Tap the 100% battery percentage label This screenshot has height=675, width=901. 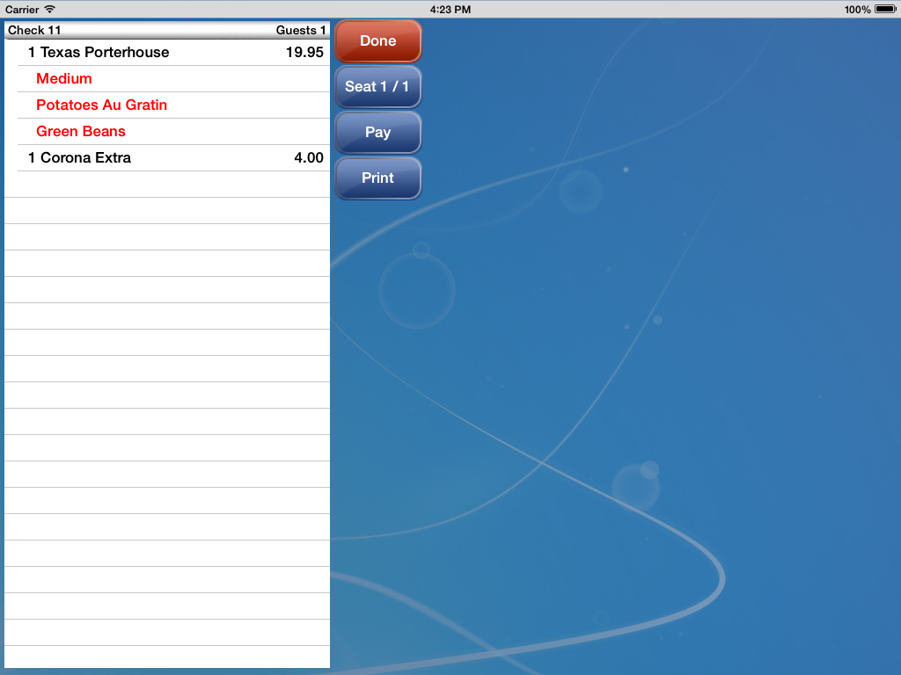point(856,9)
